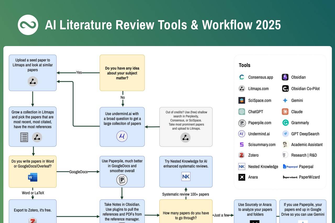Click the text 'Use undermind.ai with a broad question'
Screen dimensions: 335x223
coord(122,116)
